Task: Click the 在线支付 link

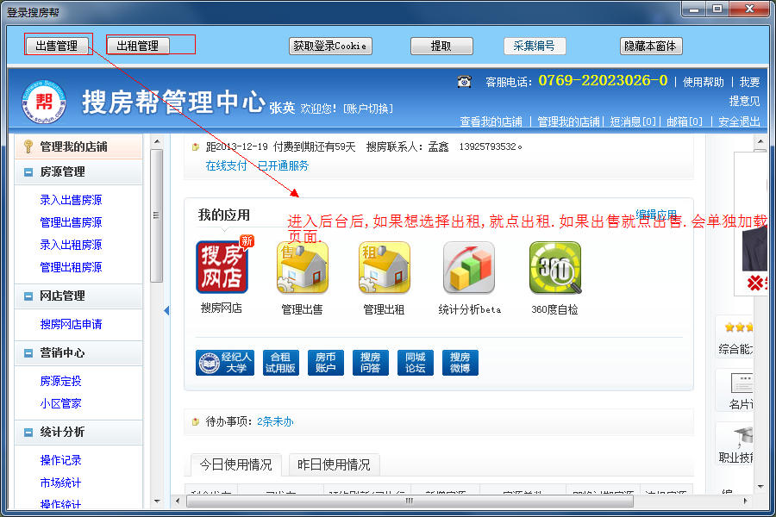Action: (226, 165)
